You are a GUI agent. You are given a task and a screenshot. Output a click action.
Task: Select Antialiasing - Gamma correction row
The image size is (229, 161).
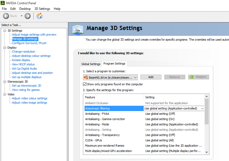pyautogui.click(x=144, y=119)
